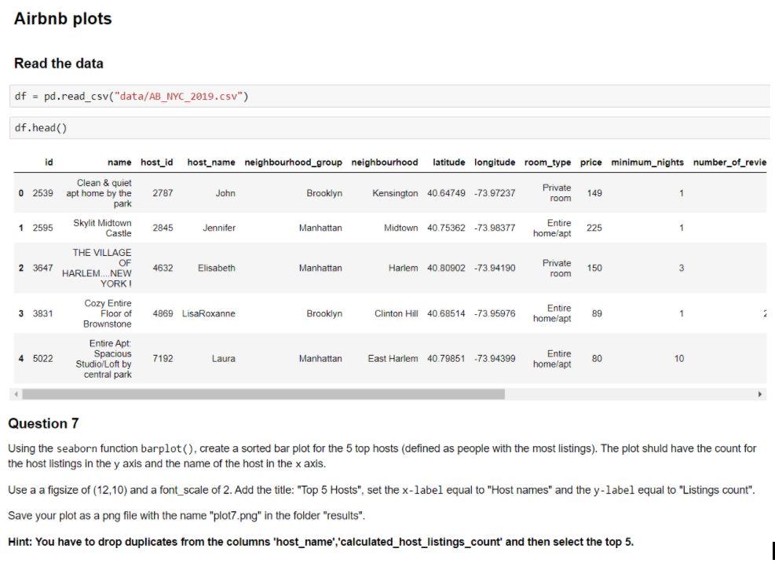Select the id cell 5022
The width and height of the screenshot is (775, 563).
(x=42, y=358)
